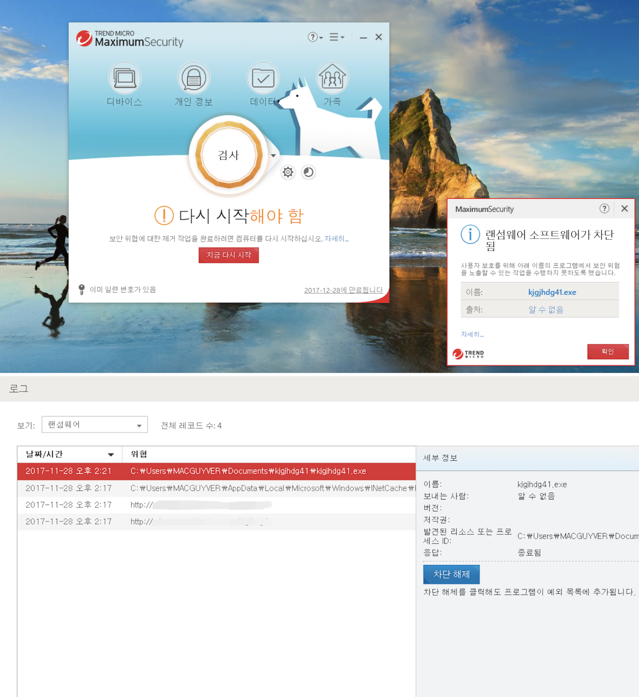Open the 보기 랜섬웨어 dropdown in log
The width and height of the screenshot is (639, 697).
click(95, 425)
